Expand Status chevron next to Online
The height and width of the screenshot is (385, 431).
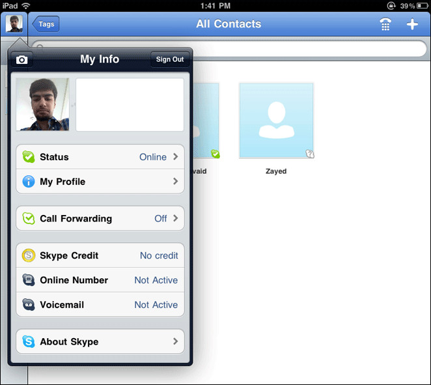tap(175, 157)
